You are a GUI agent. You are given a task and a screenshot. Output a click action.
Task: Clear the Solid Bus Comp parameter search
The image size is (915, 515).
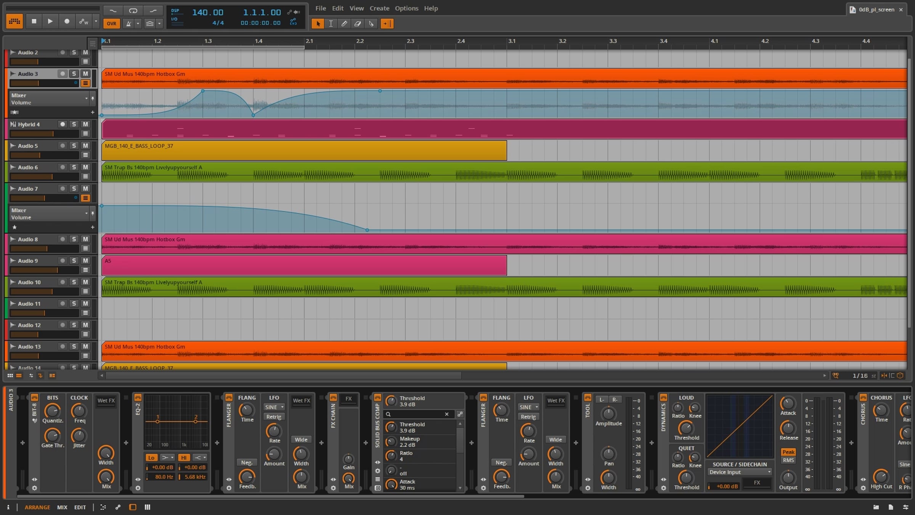447,414
